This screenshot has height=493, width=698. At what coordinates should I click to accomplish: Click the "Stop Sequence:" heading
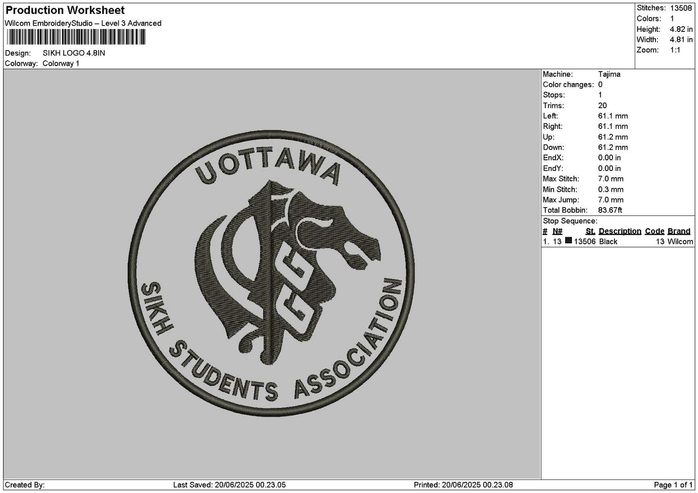[x=570, y=221]
